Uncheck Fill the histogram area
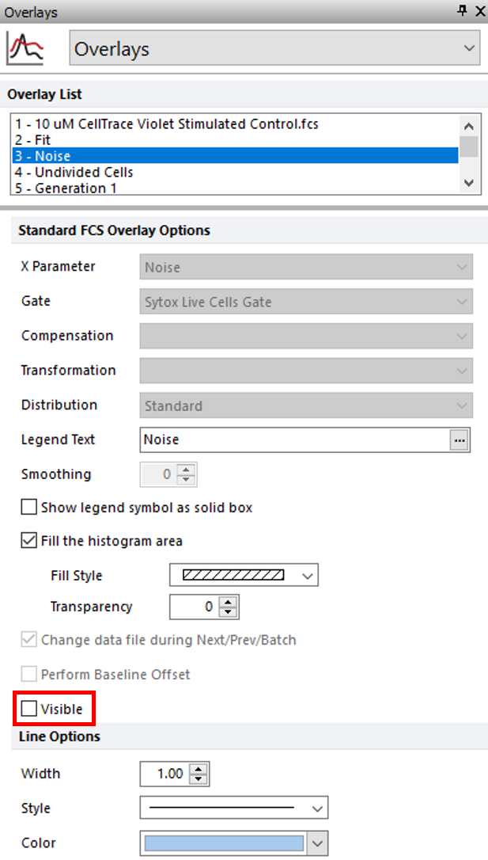 [29, 541]
